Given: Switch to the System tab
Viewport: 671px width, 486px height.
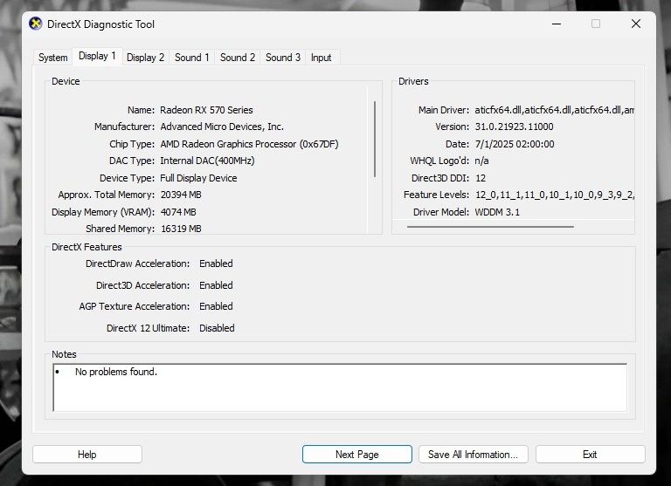Looking at the screenshot, I should click(x=53, y=58).
